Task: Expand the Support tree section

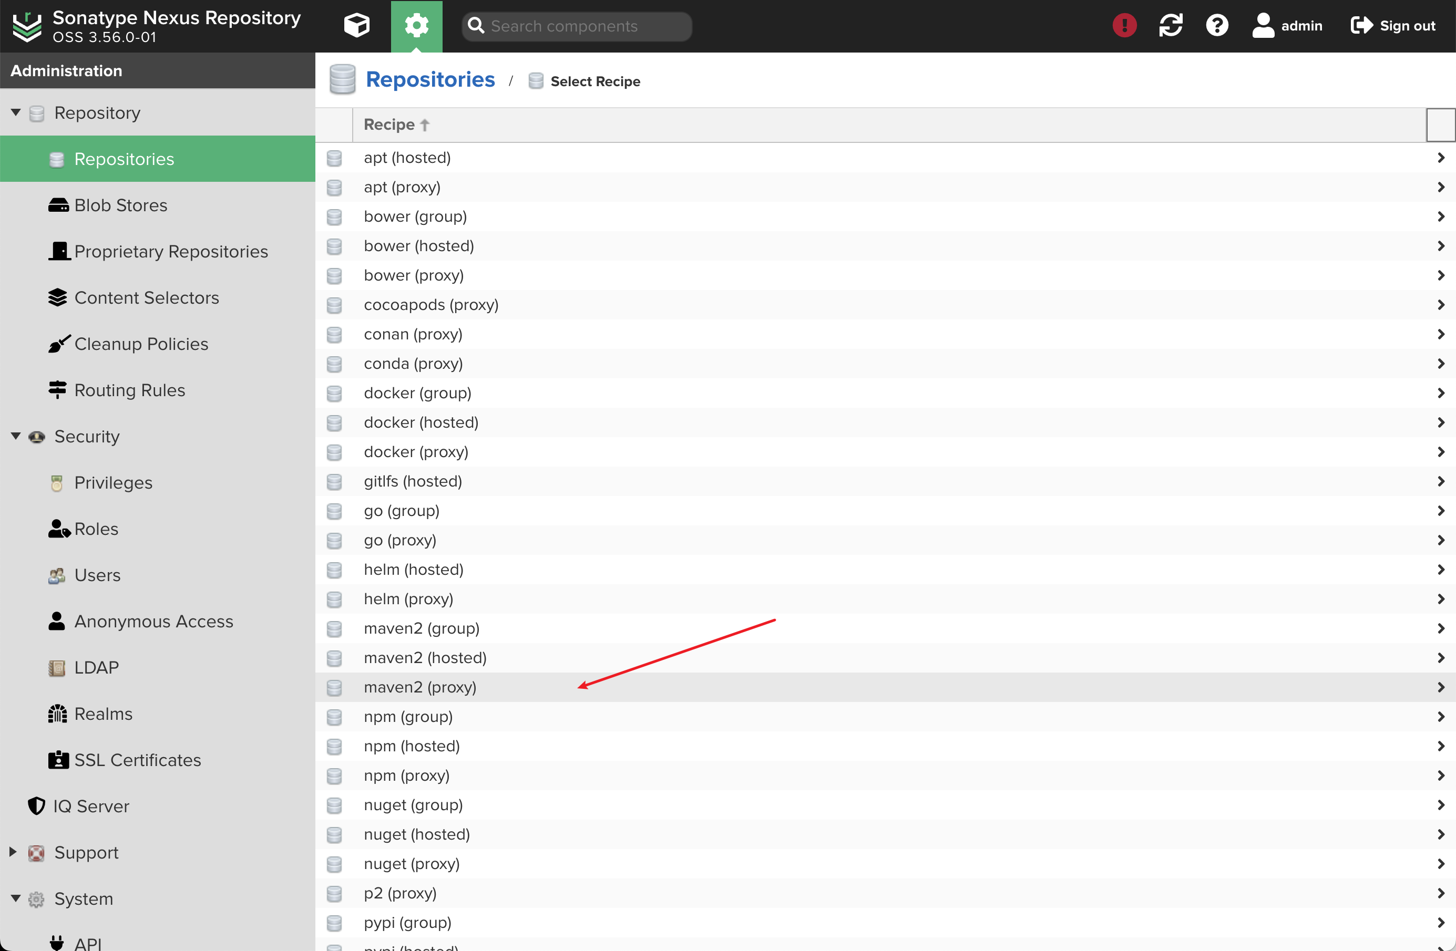Action: click(x=13, y=852)
